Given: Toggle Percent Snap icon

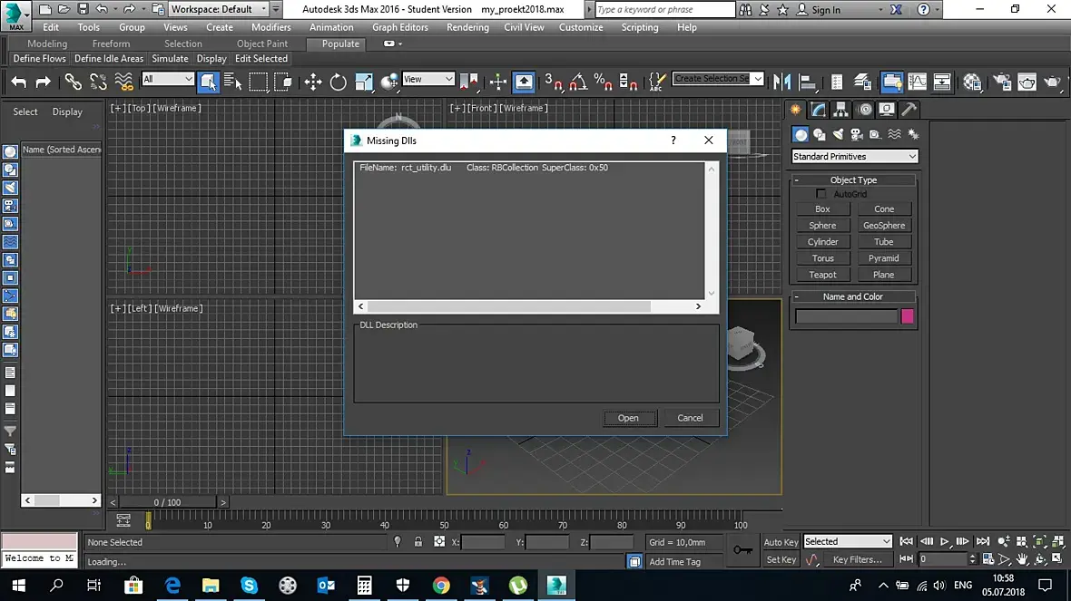Looking at the screenshot, I should tap(604, 82).
